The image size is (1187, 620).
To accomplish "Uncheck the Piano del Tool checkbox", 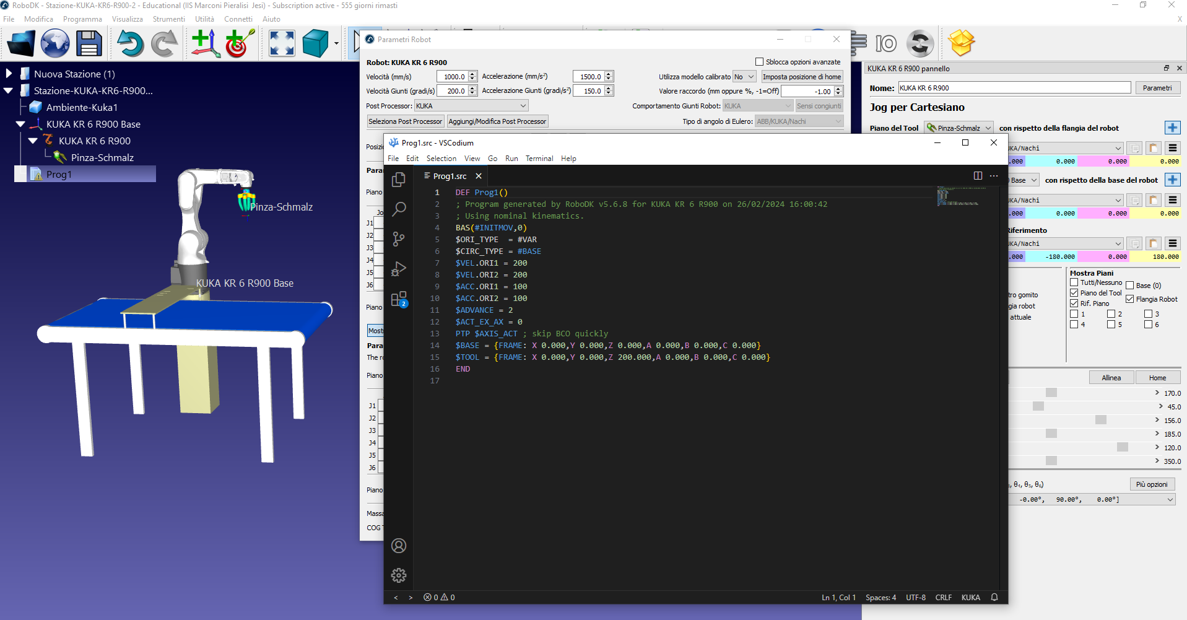I will click(x=1074, y=293).
